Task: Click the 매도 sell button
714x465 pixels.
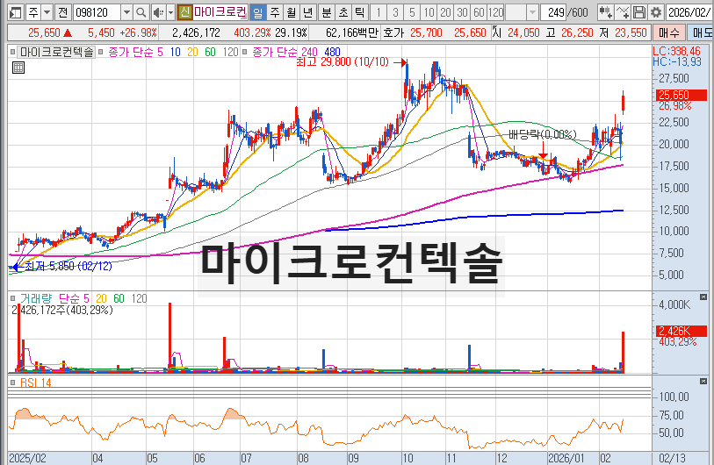Action: point(700,32)
